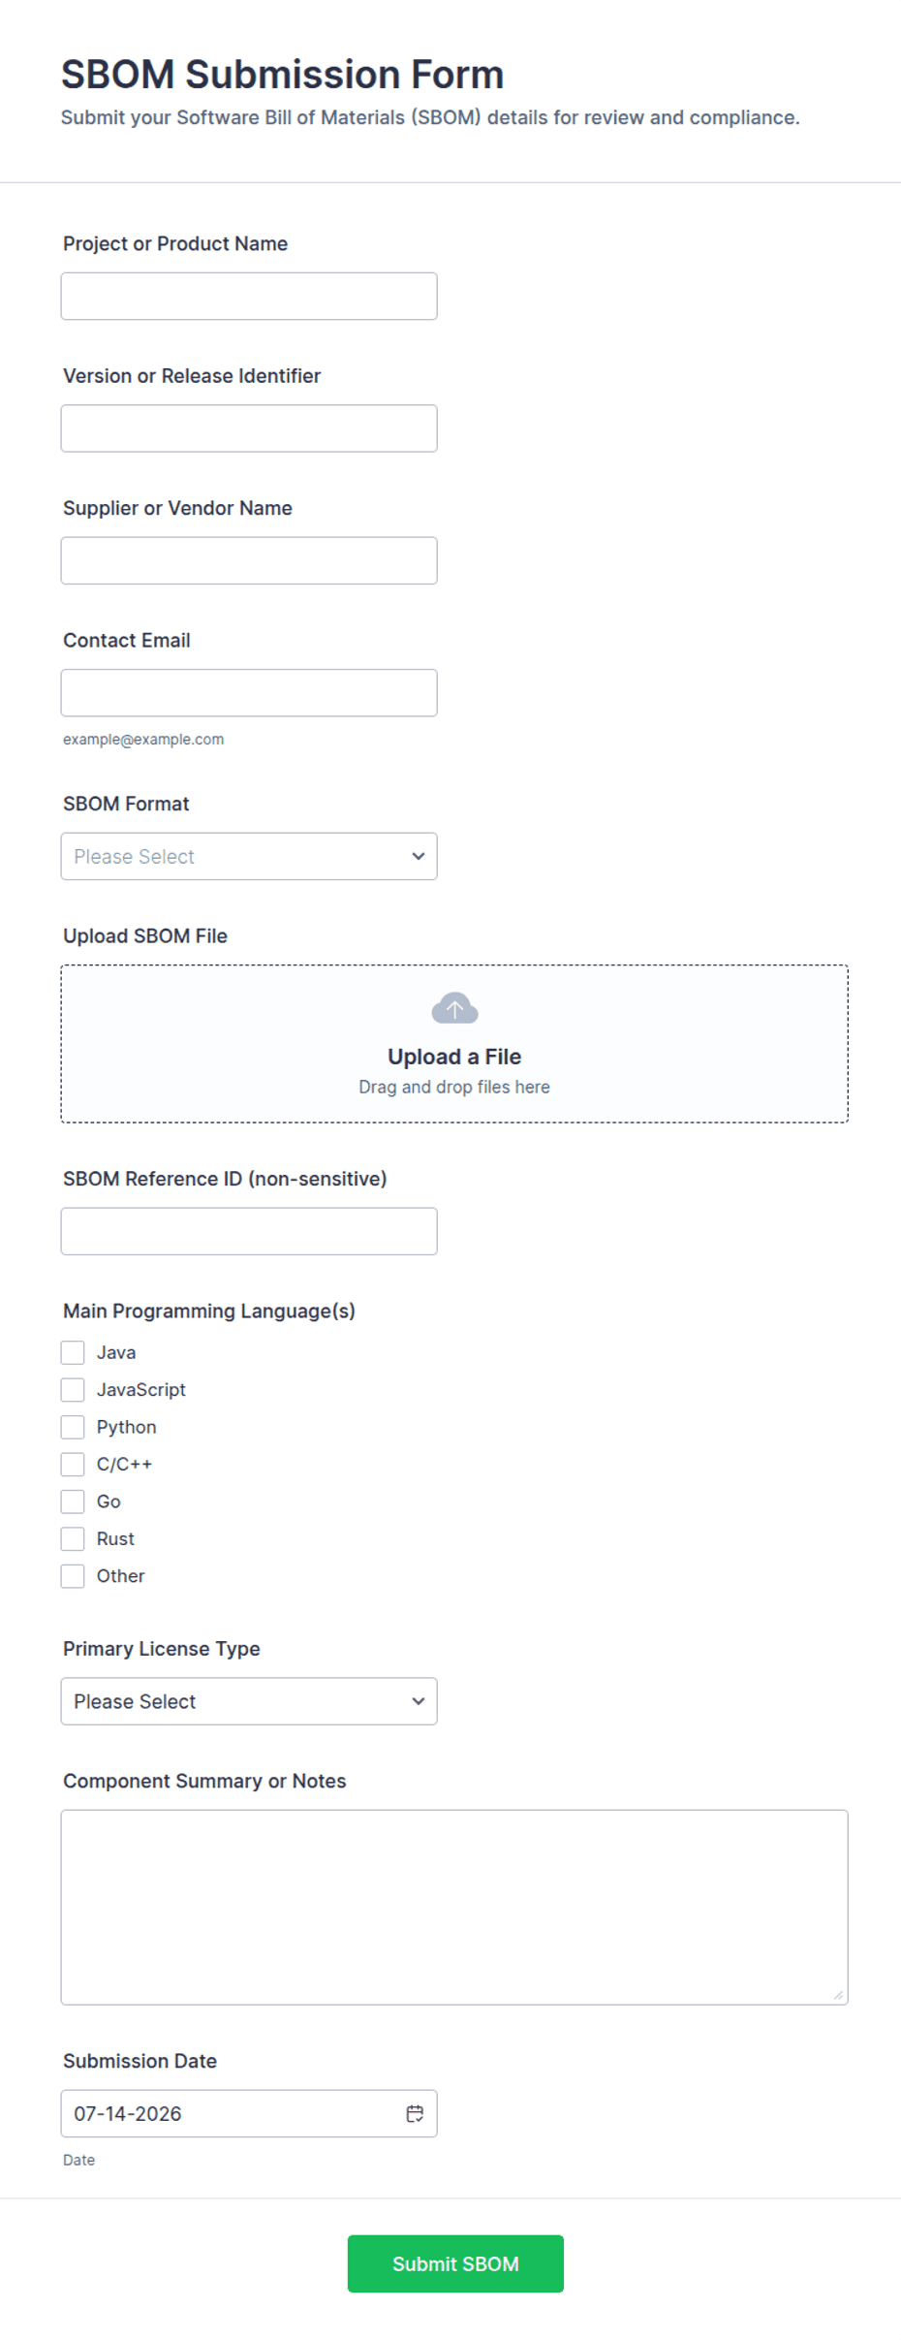Check the Java language checkbox
The width and height of the screenshot is (901, 2340).
73,1352
